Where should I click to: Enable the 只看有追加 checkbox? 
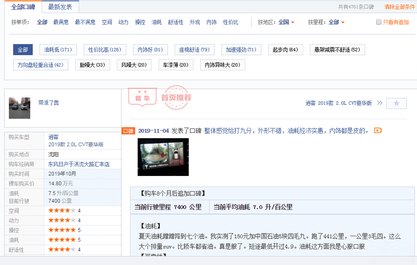[379, 22]
